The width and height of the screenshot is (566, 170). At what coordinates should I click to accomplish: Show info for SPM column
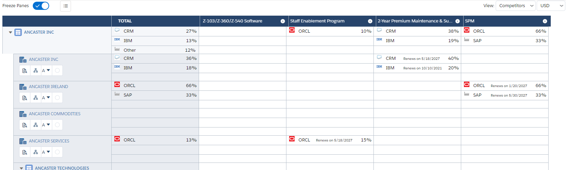[x=545, y=21]
